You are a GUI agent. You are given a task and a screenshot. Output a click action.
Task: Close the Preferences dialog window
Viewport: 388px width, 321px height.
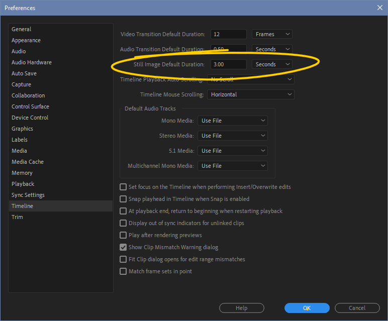pyautogui.click(x=379, y=8)
